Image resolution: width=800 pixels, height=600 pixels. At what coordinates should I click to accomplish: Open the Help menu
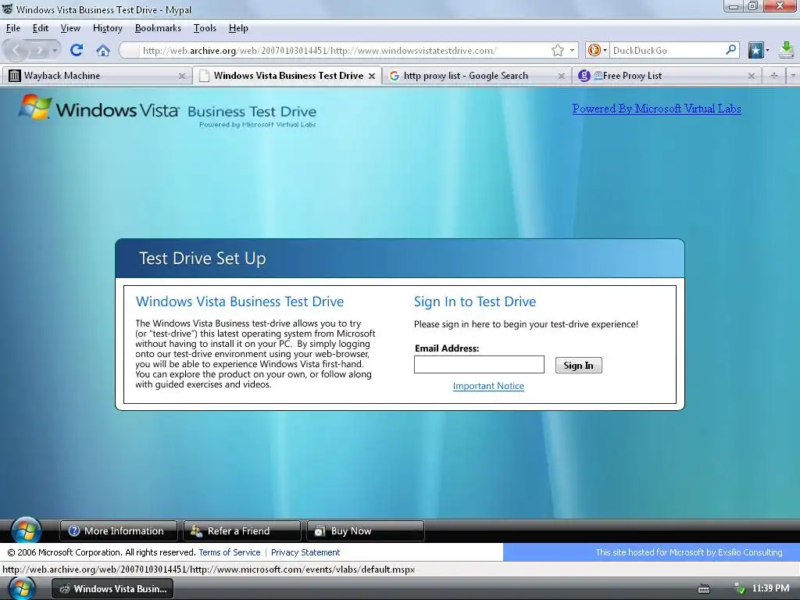238,28
